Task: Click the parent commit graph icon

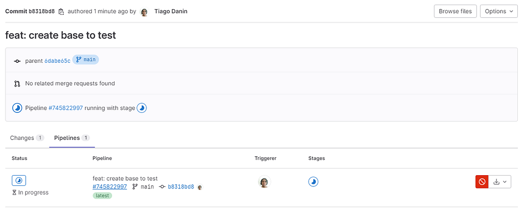Action: [17, 61]
